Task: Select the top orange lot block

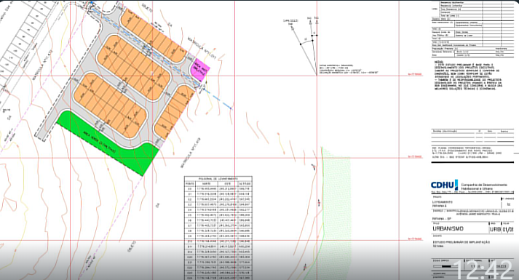Action: point(153,36)
